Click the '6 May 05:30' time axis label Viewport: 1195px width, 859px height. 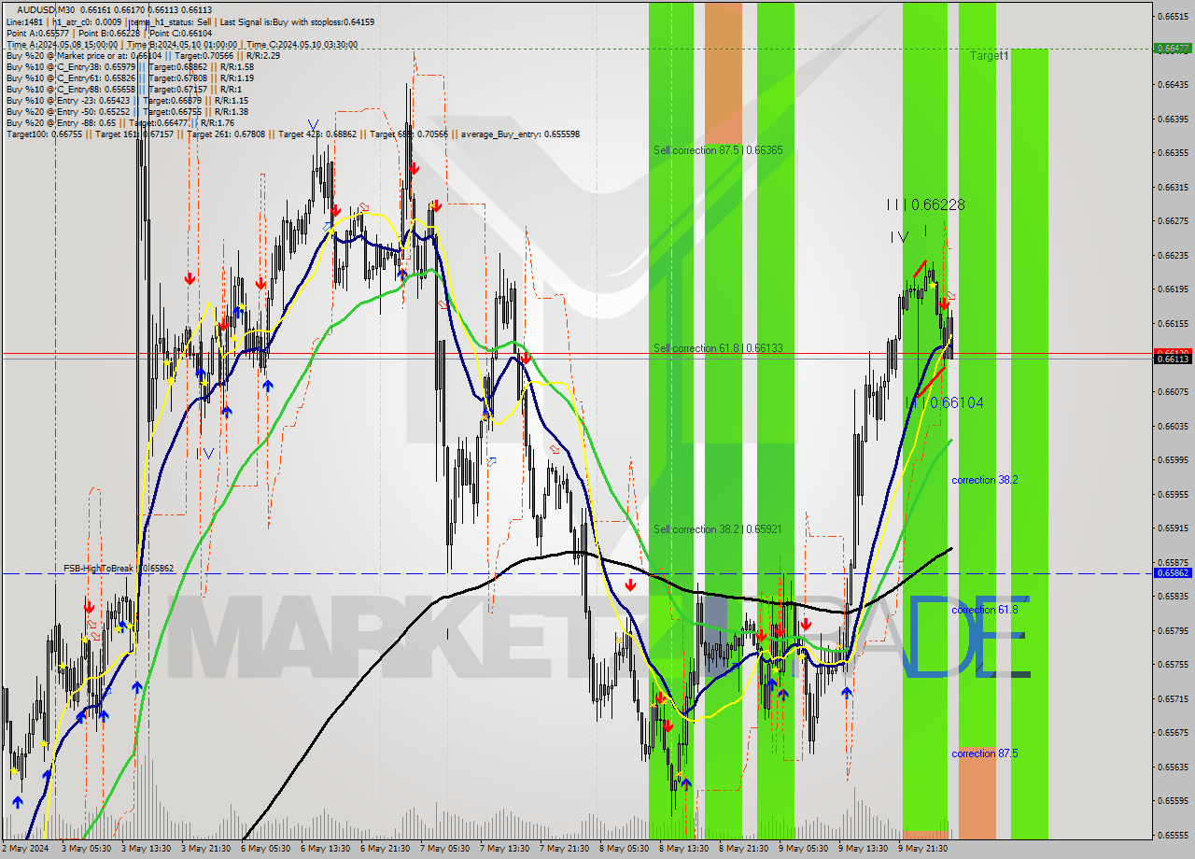(266, 849)
